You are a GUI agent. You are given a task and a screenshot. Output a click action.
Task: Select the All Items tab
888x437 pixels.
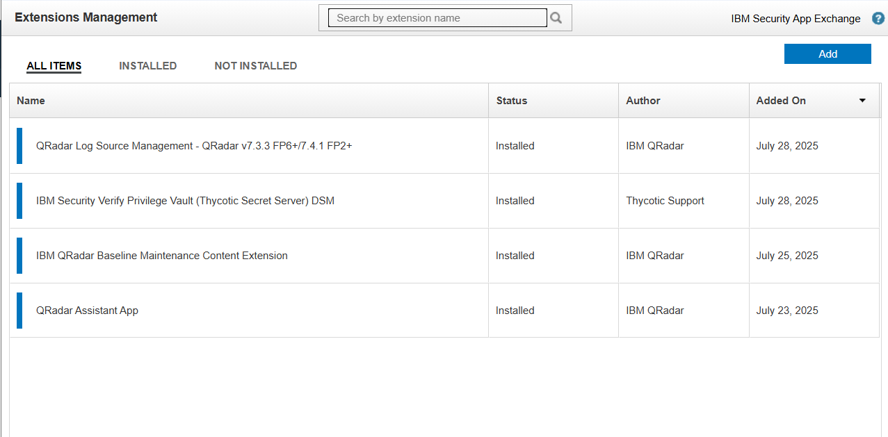[54, 66]
